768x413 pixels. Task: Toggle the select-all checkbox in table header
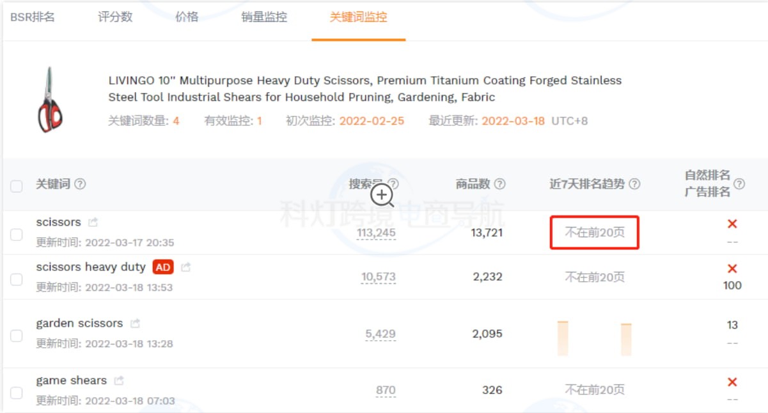coord(17,186)
